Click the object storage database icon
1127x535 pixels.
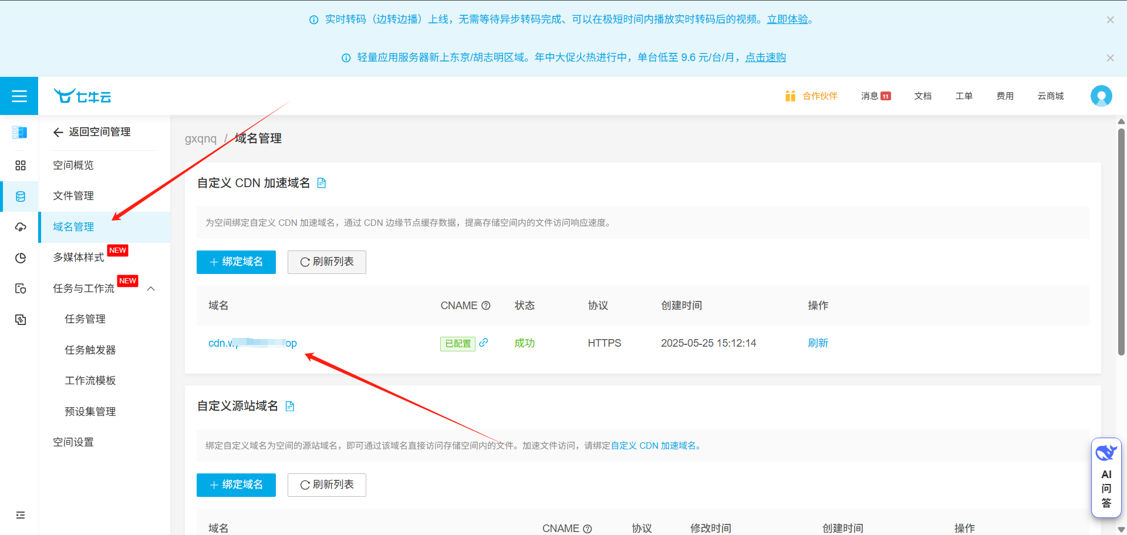pos(21,197)
